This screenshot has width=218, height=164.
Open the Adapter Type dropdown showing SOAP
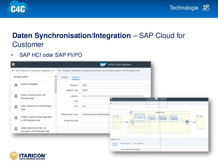[x=115, y=90]
